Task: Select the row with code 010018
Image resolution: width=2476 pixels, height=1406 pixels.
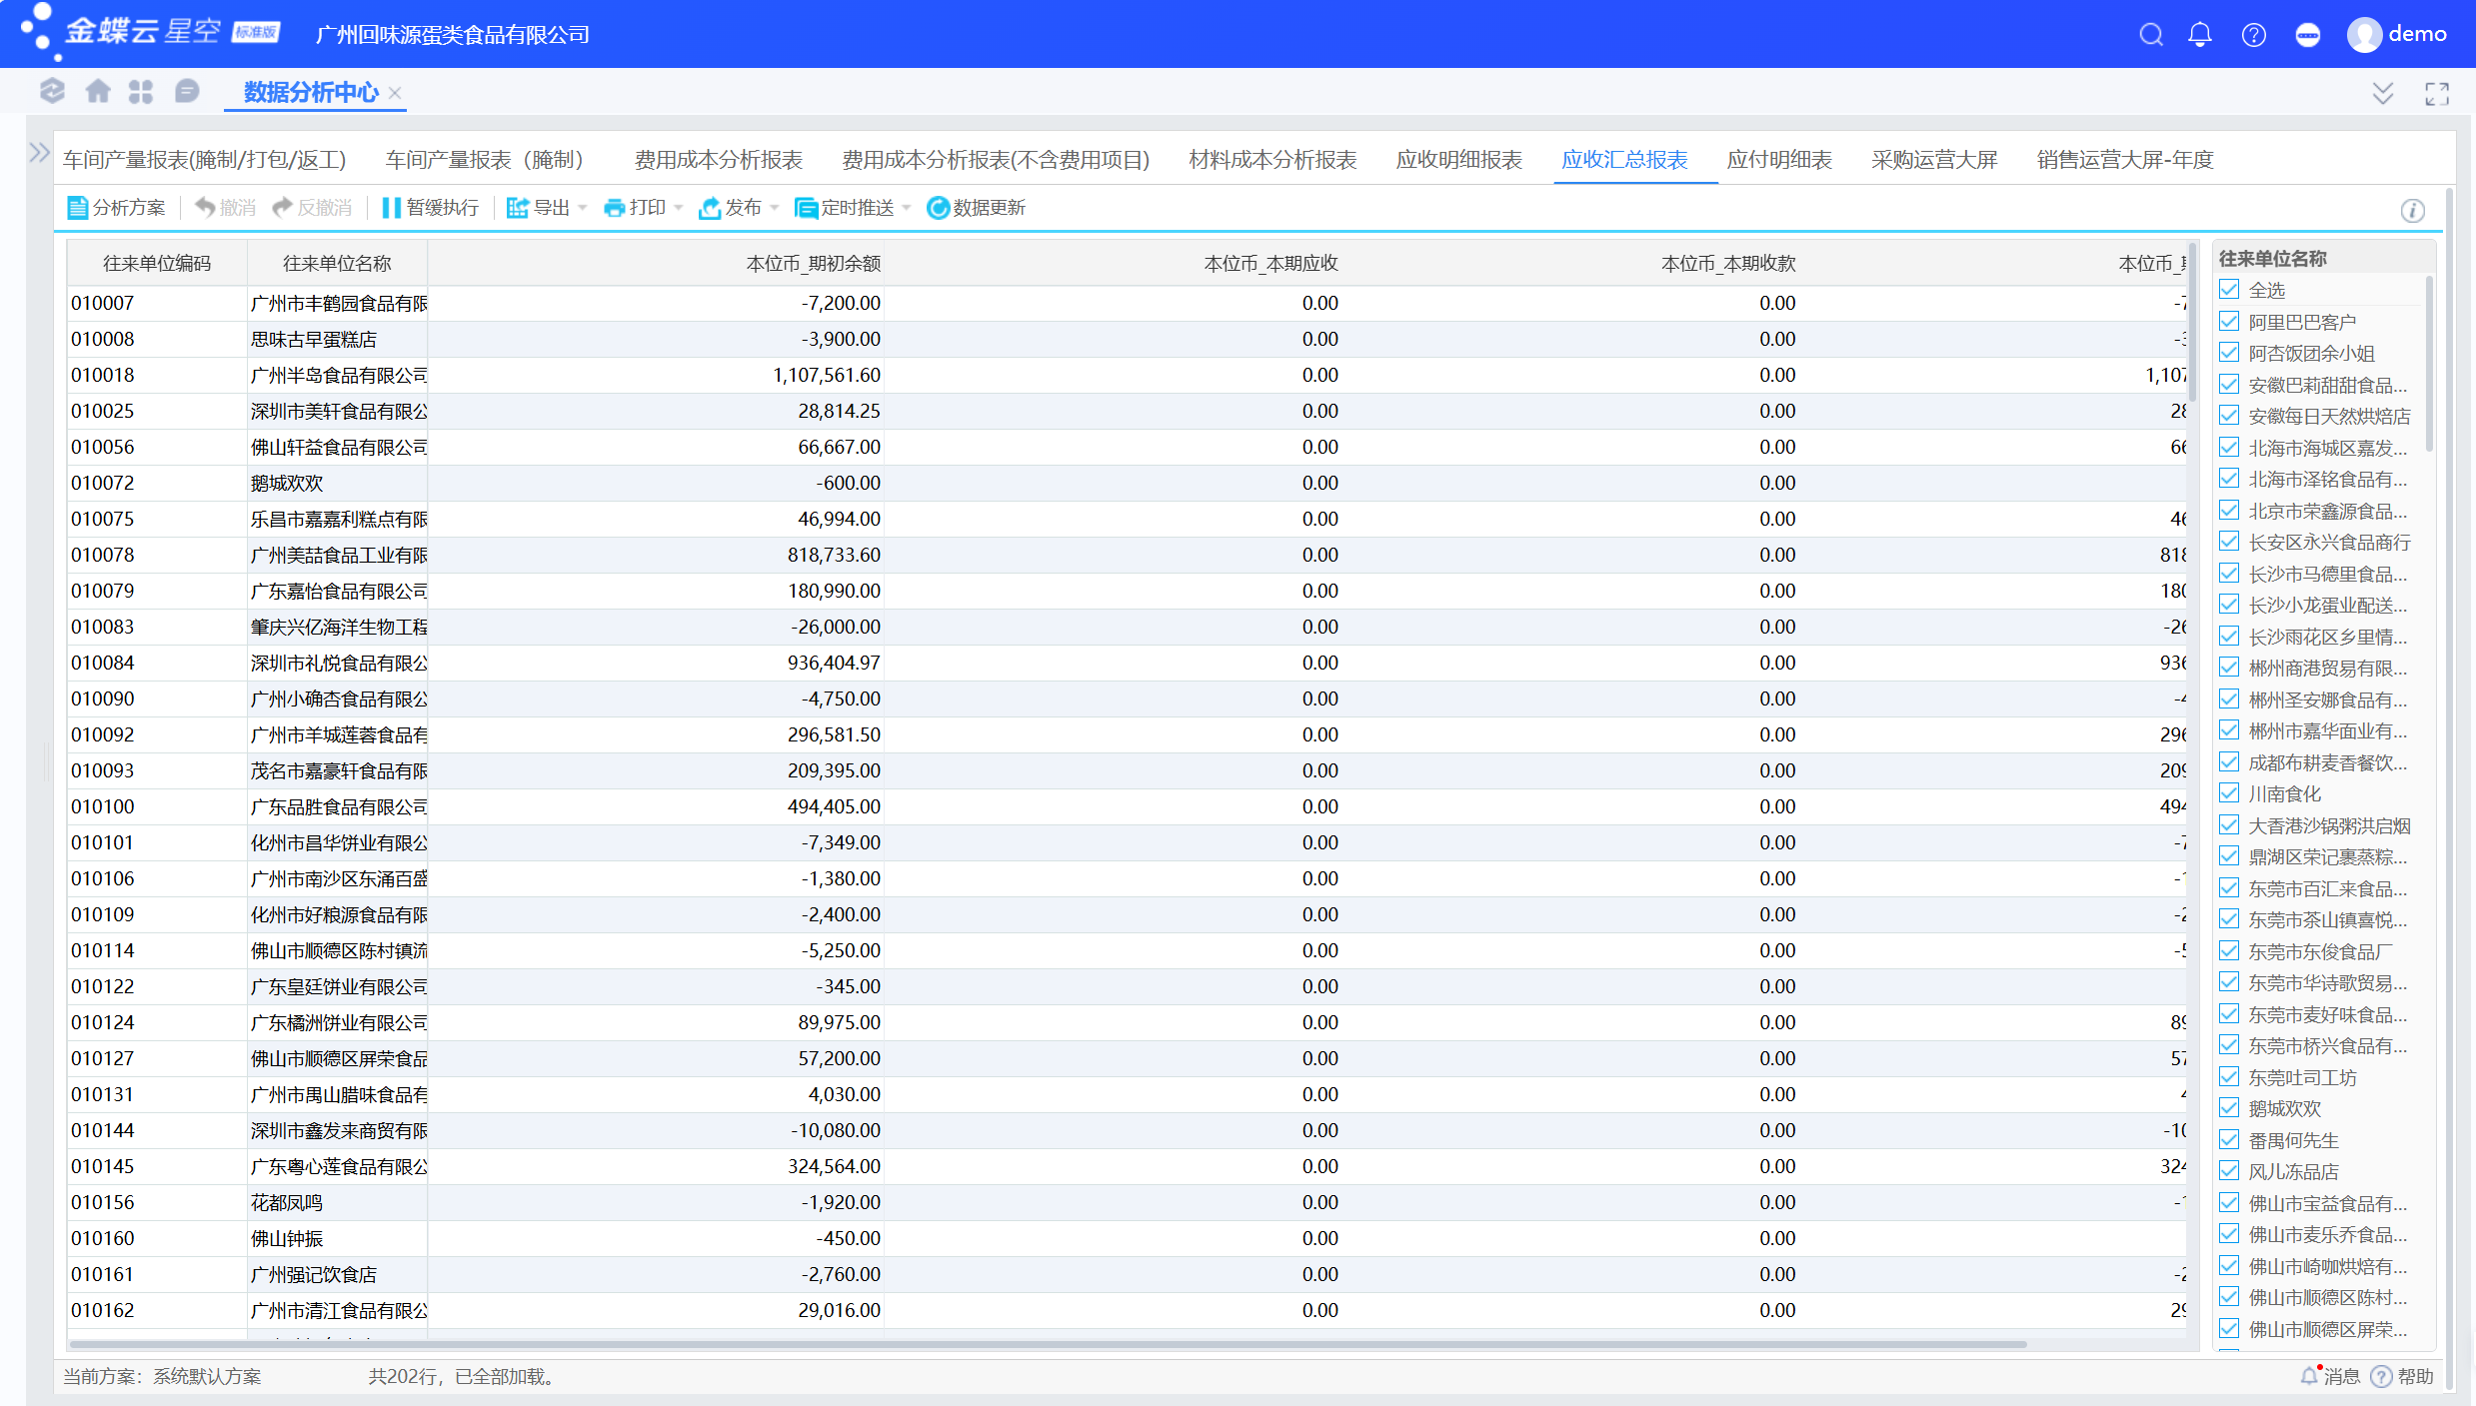Action: tap(1127, 376)
